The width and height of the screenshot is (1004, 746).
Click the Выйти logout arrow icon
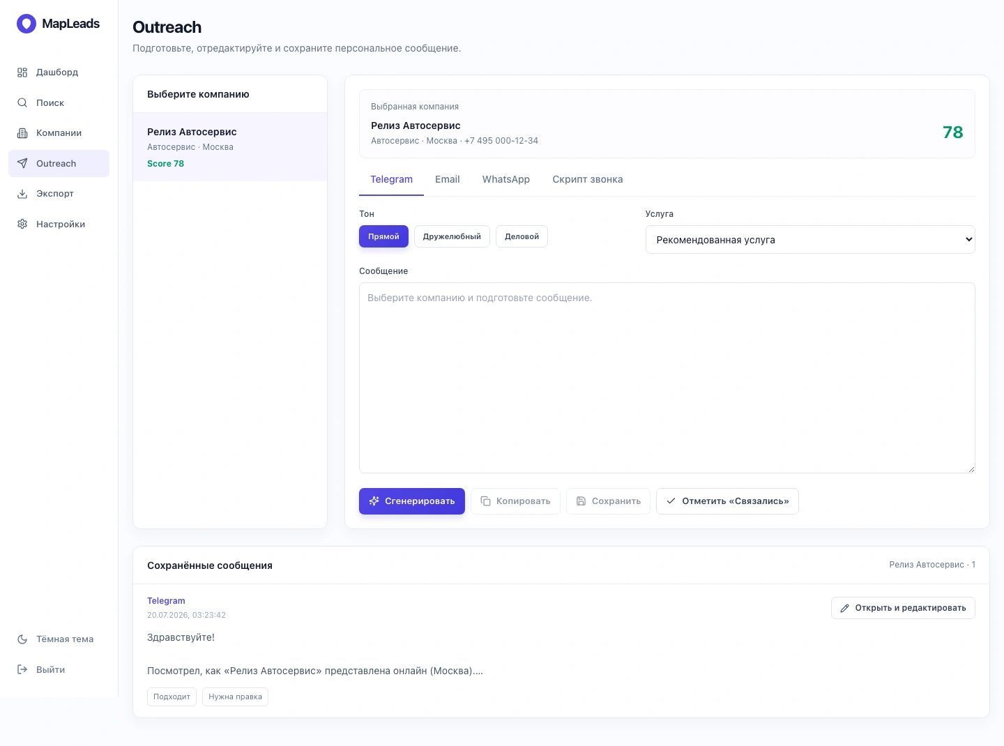click(22, 669)
